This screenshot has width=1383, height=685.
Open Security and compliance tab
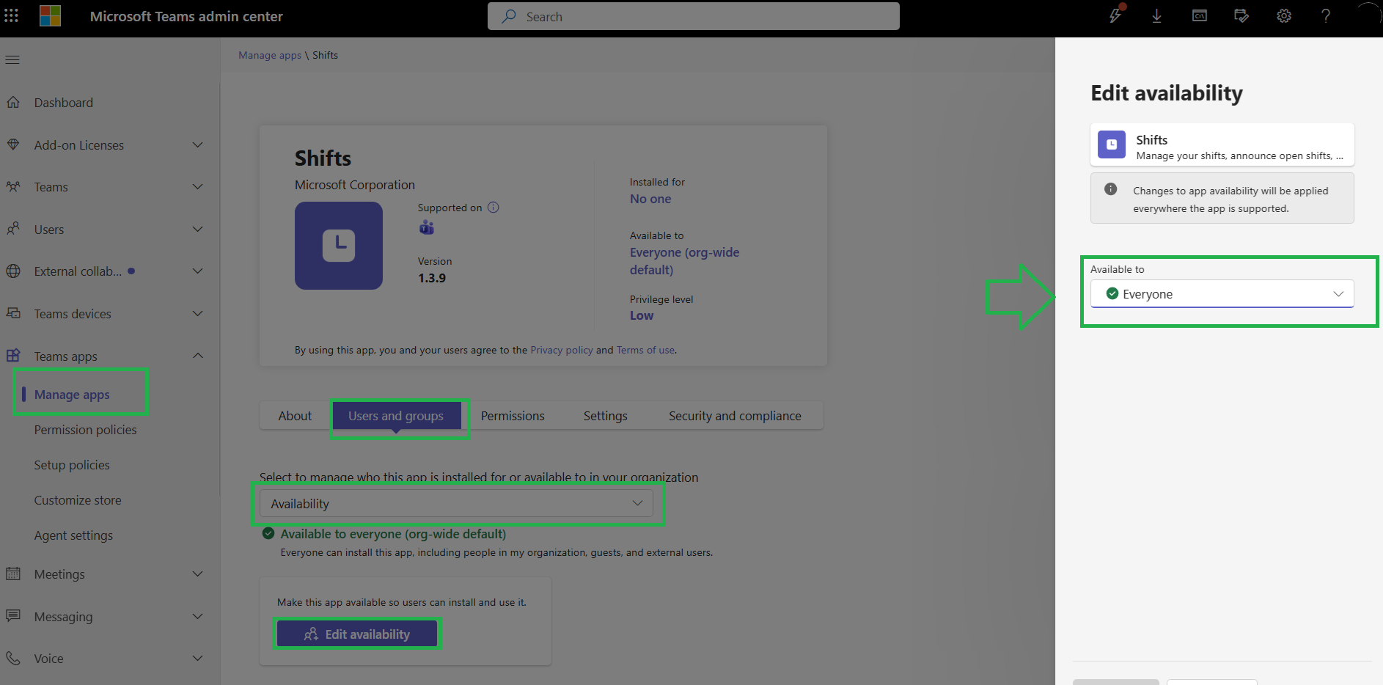[x=735, y=416]
